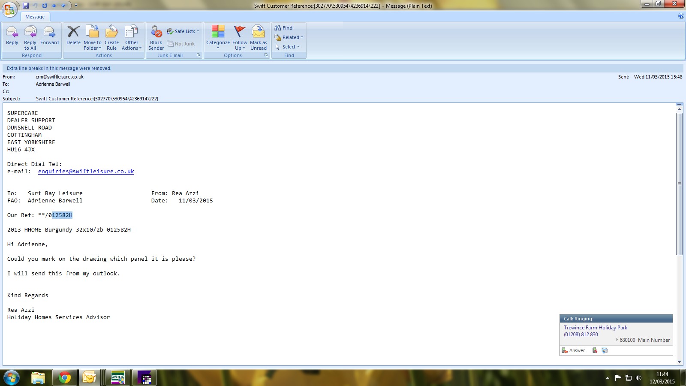The height and width of the screenshot is (386, 686).
Task: Go to the previous item with the up arrow
Action: 54,6
